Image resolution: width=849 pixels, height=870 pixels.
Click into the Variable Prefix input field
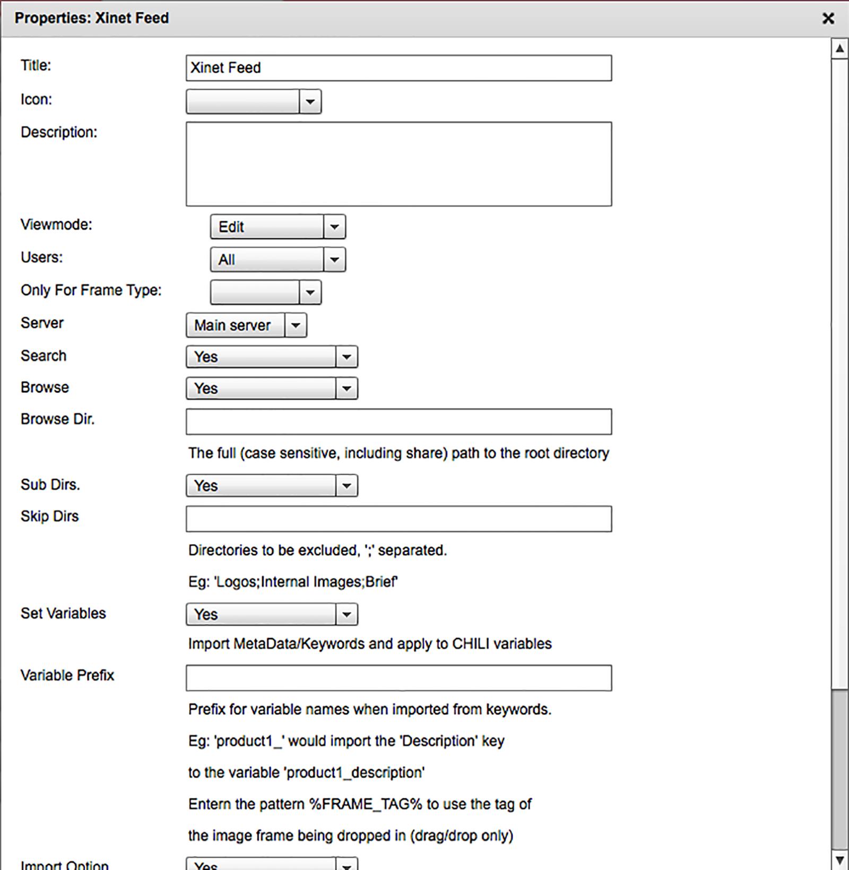[x=398, y=678]
